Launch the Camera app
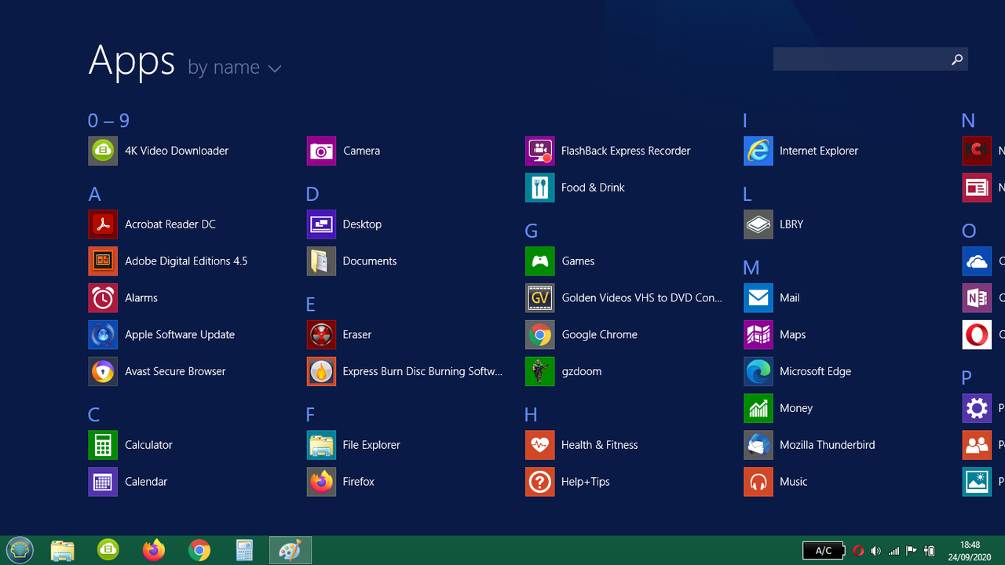This screenshot has width=1005, height=565. (343, 151)
